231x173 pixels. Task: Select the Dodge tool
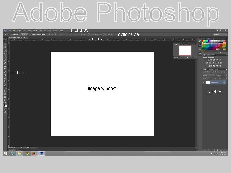pyautogui.click(x=5, y=81)
